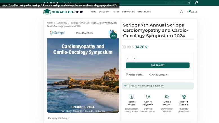Click Home breadcrumb link
Image resolution: width=219 pixels, height=123 pixels.
click(x=50, y=23)
